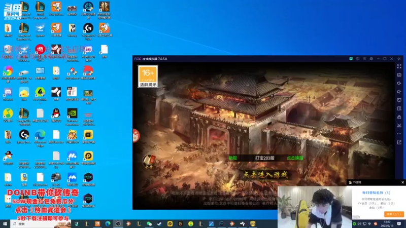Click 点击进入游戏 to enter the game

point(265,175)
